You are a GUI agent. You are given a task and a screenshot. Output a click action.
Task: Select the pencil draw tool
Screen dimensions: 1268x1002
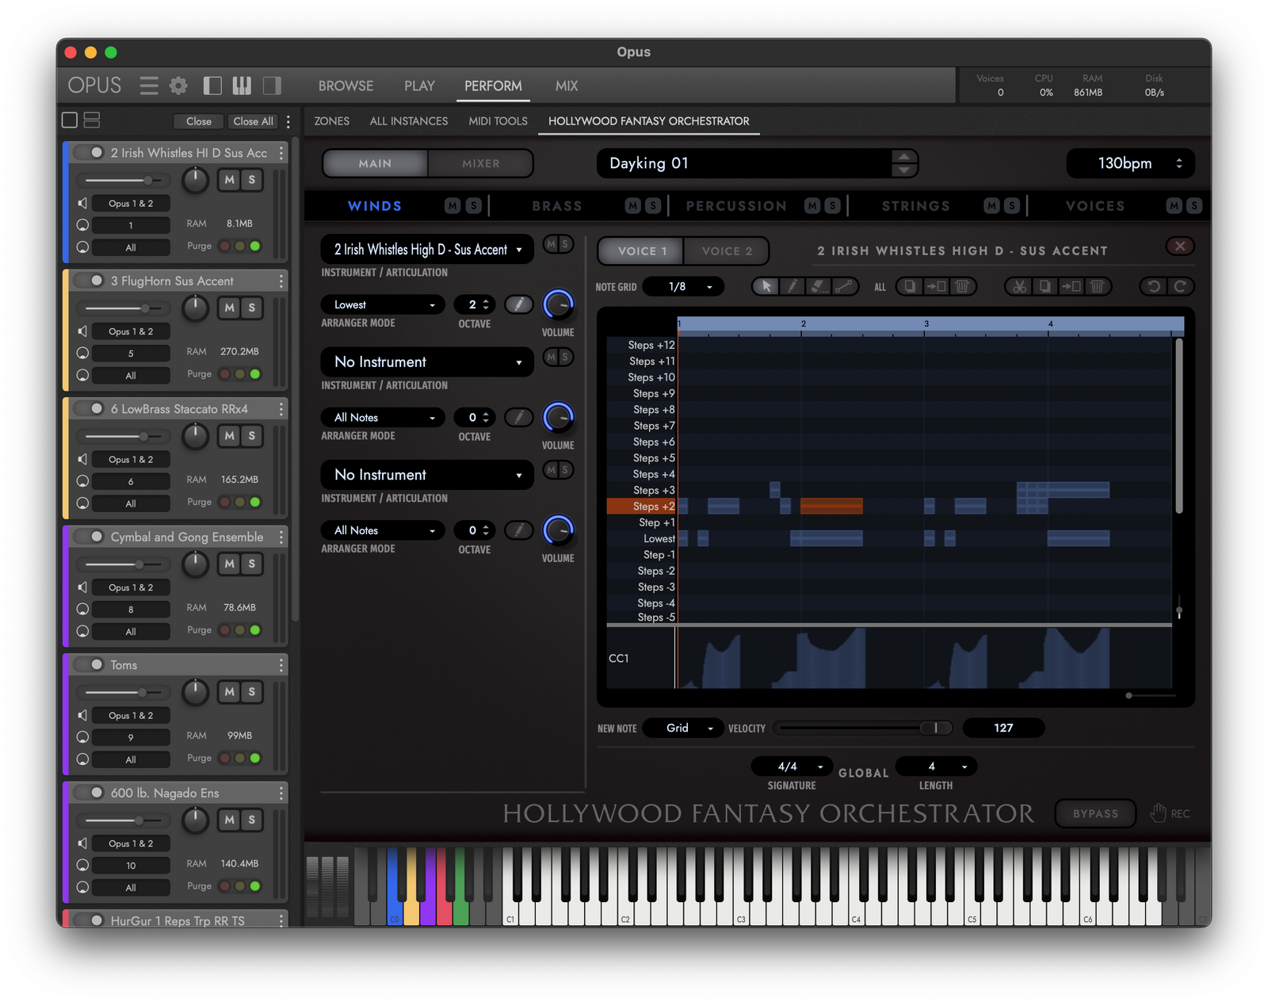[792, 286]
